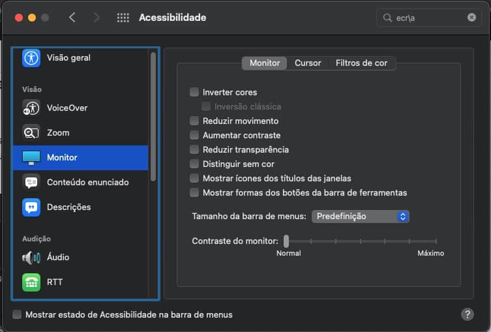Switch to the Cursor tab
This screenshot has width=491, height=332.
coord(308,63)
